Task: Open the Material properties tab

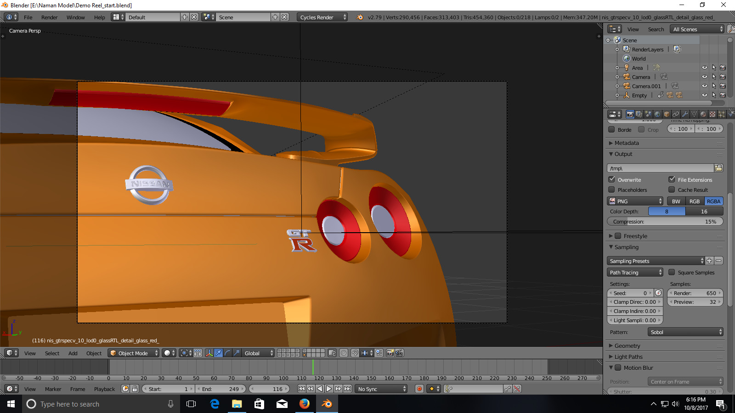Action: pos(703,114)
